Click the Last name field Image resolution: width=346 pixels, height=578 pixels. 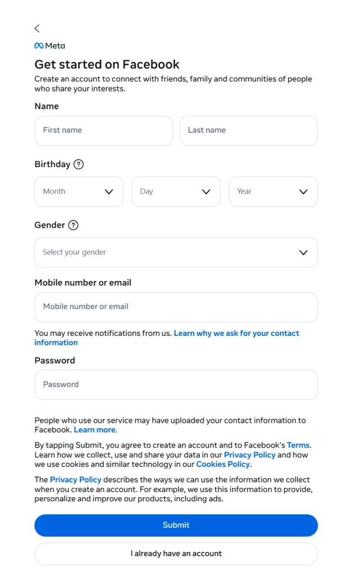(249, 130)
